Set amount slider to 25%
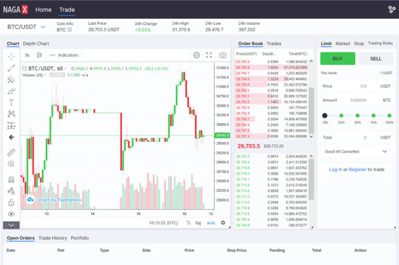 (x=341, y=116)
